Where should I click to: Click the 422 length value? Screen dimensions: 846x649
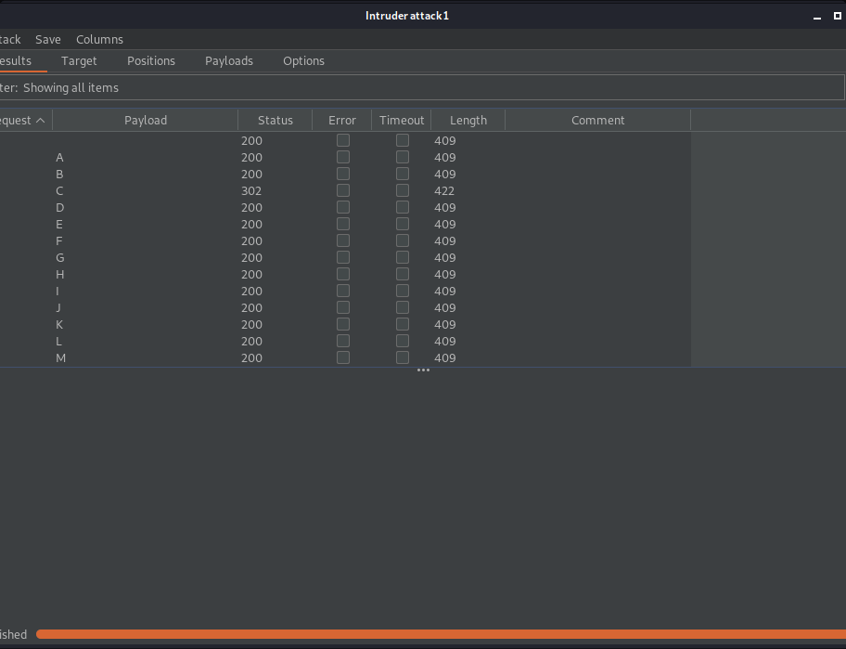click(x=444, y=191)
